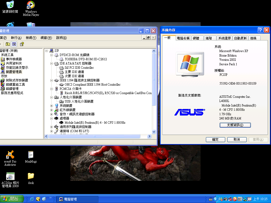Toggle the show/hide console tree toolbar icon

tap(14, 44)
